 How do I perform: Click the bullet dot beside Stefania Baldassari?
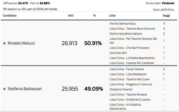pos(5,89)
